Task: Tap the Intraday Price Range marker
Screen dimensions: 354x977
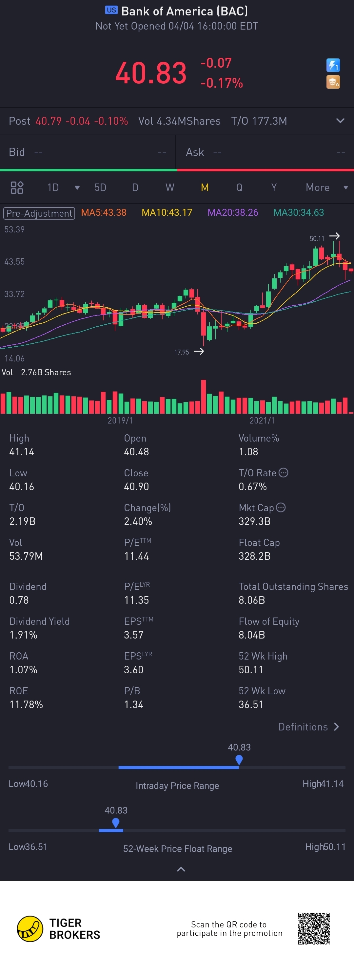Action: pos(239,759)
